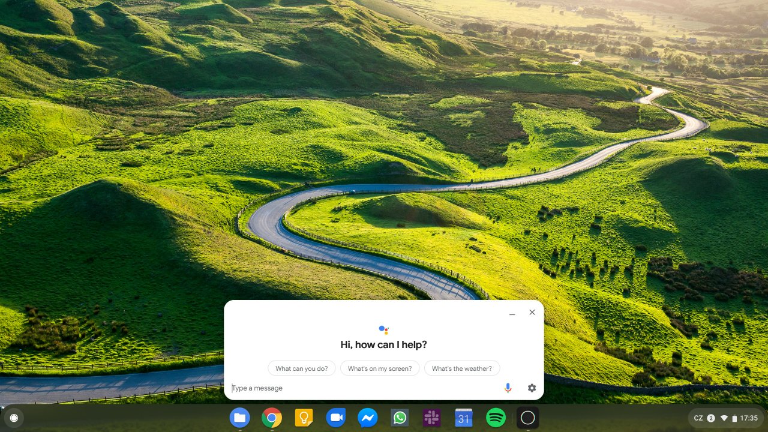Screen dimensions: 768x432
Task: Launch Slack from the shelf
Action: (x=432, y=418)
